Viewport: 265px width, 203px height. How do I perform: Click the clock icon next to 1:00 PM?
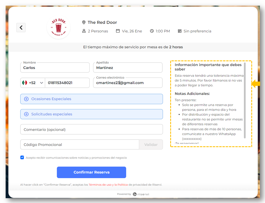coord(152,31)
